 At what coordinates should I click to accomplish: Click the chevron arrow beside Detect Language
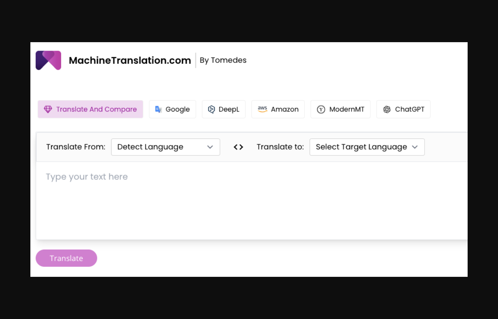[210, 147]
